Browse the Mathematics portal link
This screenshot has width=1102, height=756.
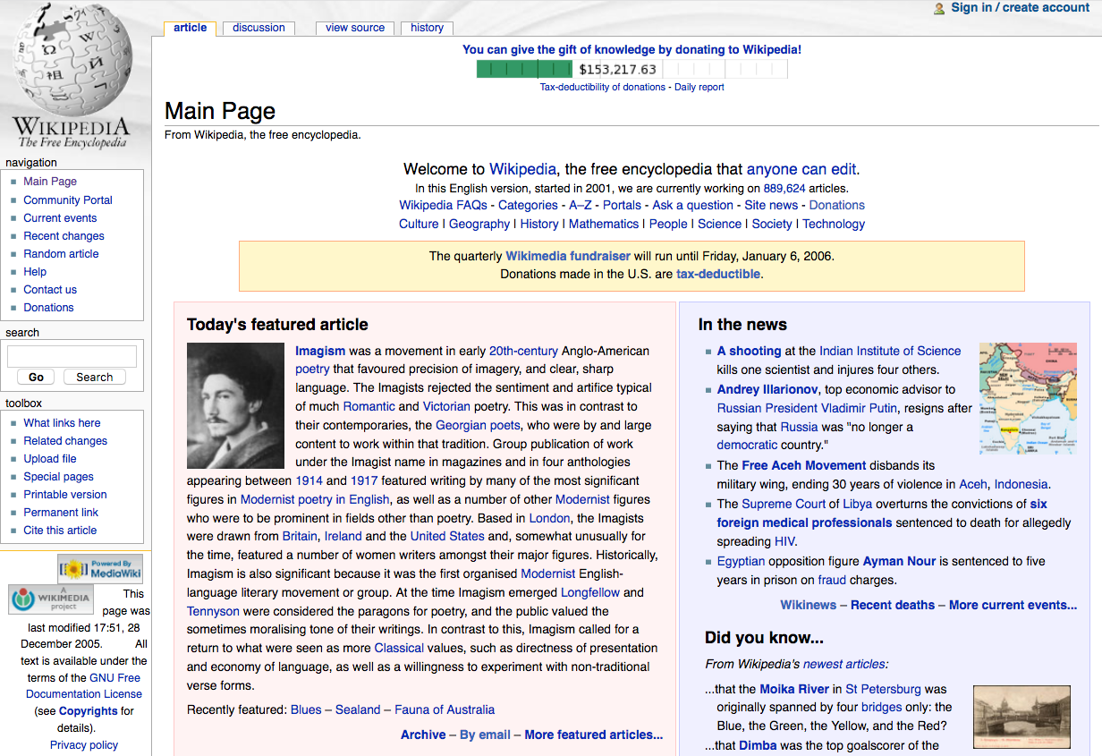(604, 224)
